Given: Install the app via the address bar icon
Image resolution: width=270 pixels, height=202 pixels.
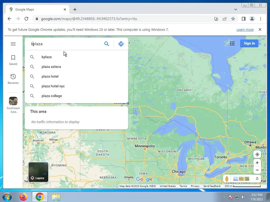Looking at the screenshot, I should click(216, 19).
